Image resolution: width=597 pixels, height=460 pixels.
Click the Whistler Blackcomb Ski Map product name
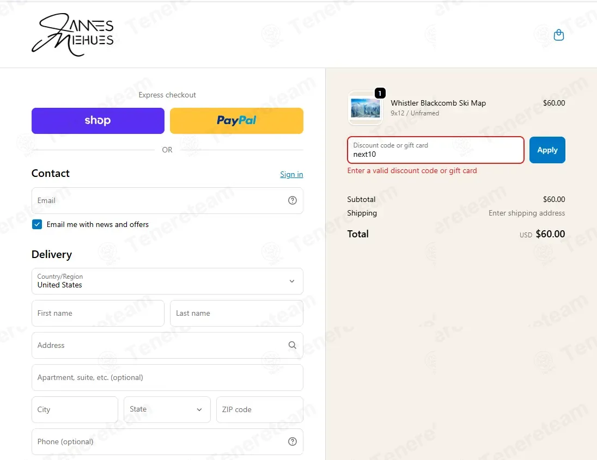(x=438, y=103)
